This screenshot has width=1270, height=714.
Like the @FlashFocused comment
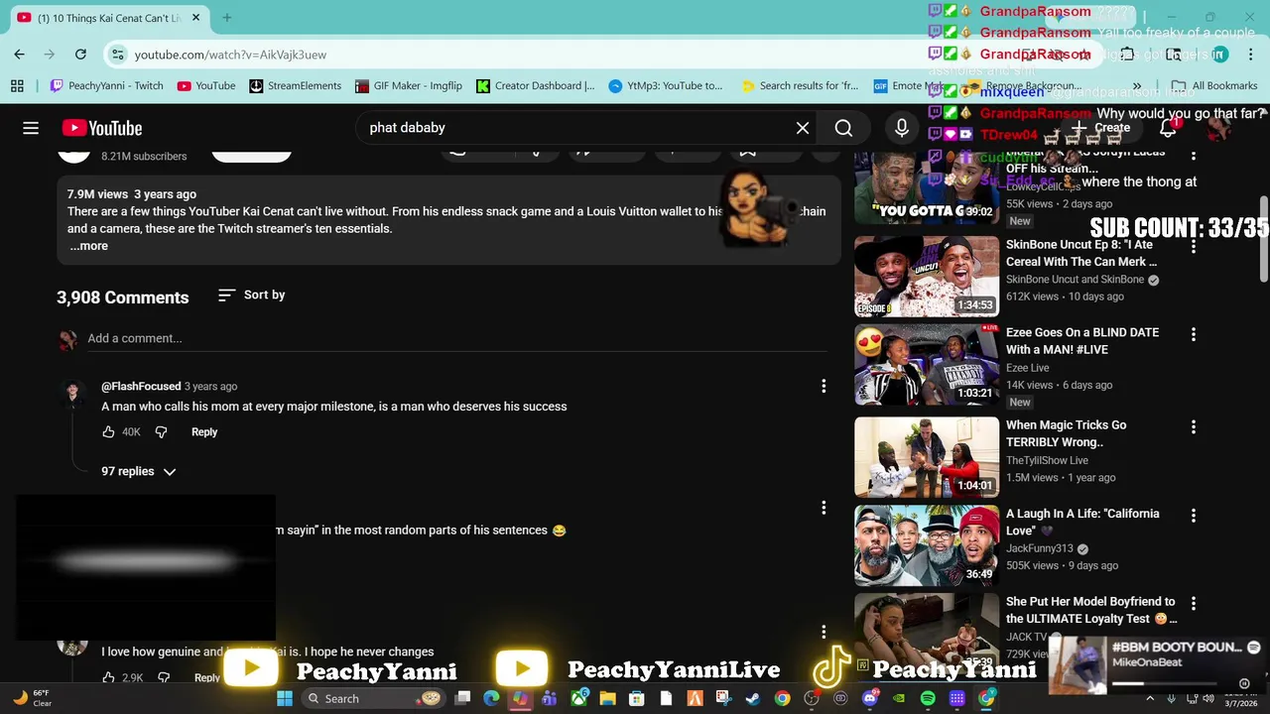109,432
